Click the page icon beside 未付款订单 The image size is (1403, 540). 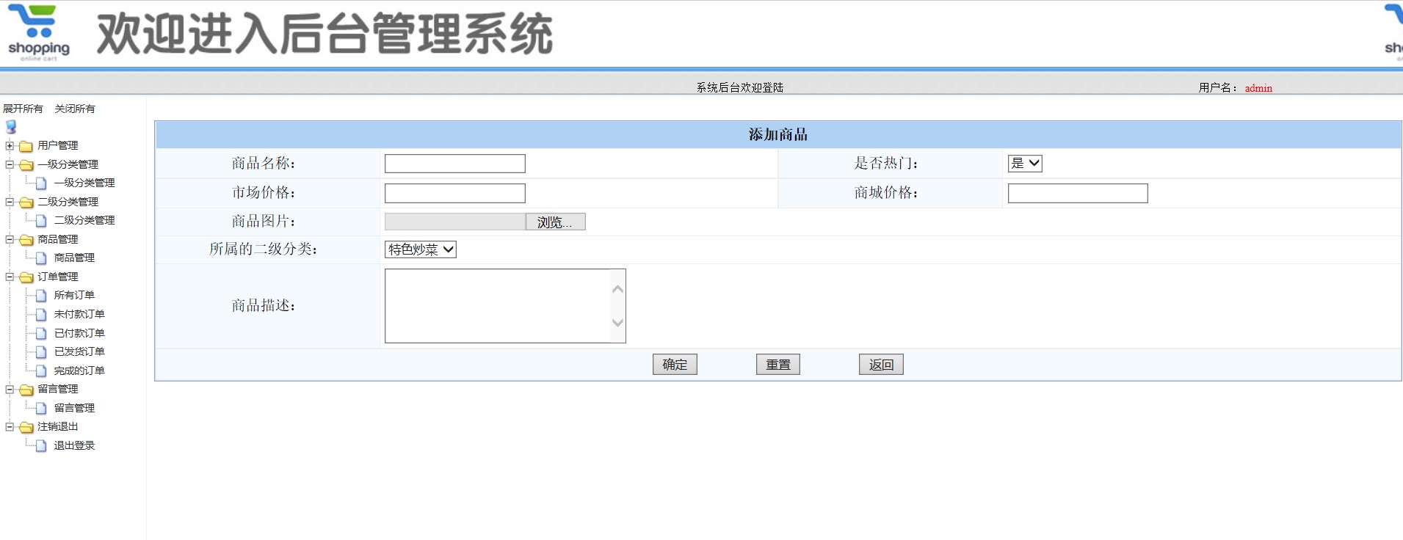[41, 315]
